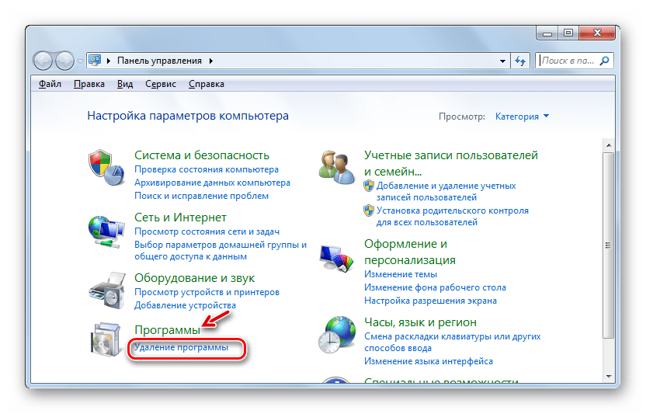Screen dimensions: 646x414
Task: Click Установка родительского контроля link
Action: [453, 217]
